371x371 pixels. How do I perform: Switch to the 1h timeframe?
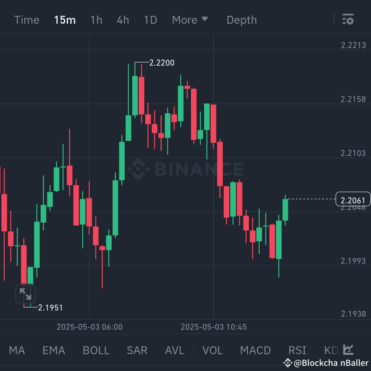96,20
